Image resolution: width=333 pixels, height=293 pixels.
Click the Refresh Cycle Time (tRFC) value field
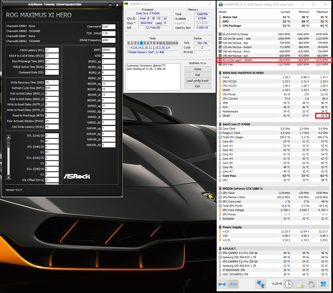click(52, 88)
